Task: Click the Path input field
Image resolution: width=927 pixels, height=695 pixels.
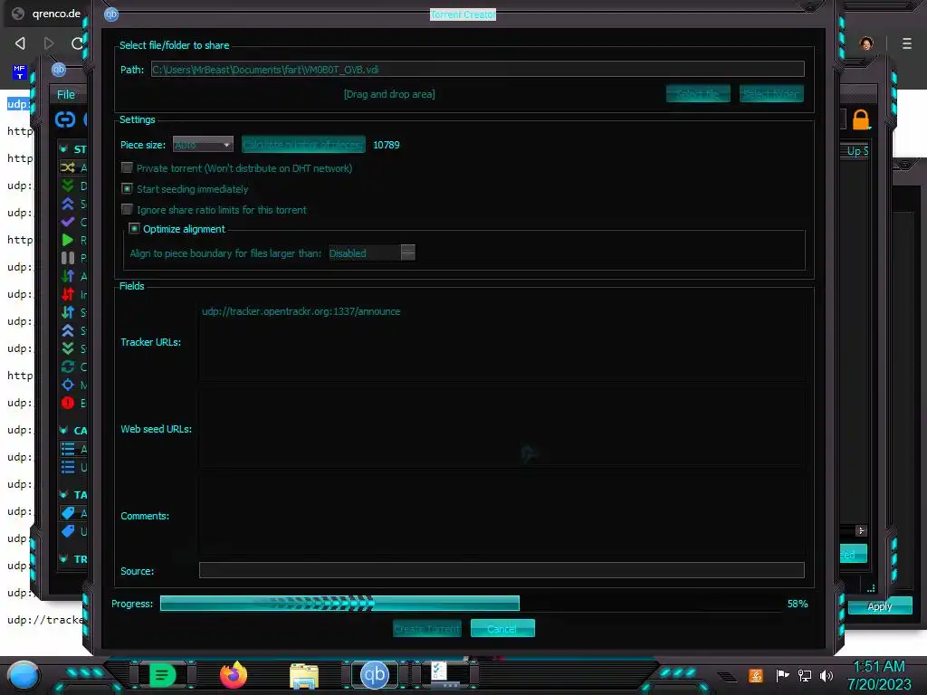Action: pyautogui.click(x=478, y=69)
